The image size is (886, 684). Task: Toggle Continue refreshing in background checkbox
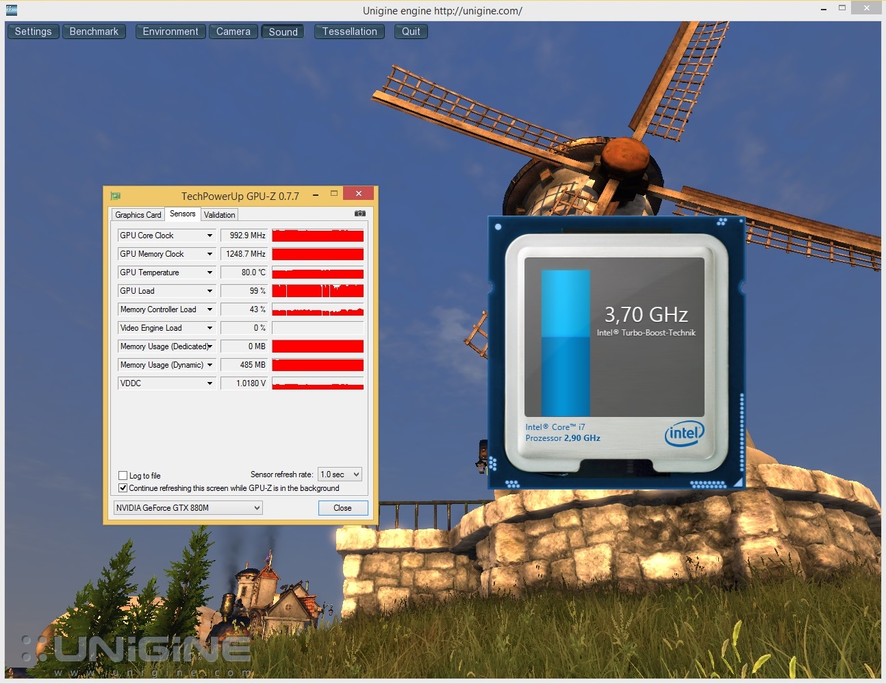[x=123, y=488]
